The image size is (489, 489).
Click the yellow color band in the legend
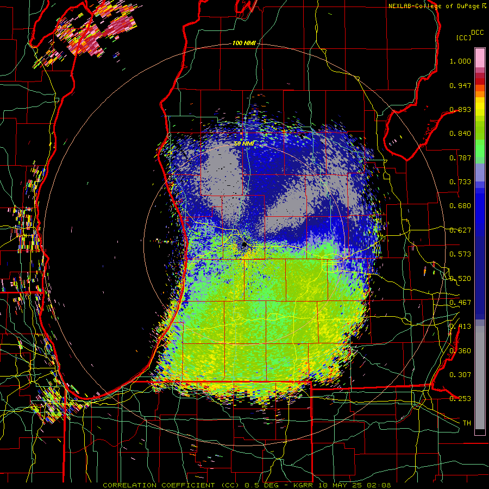point(480,106)
